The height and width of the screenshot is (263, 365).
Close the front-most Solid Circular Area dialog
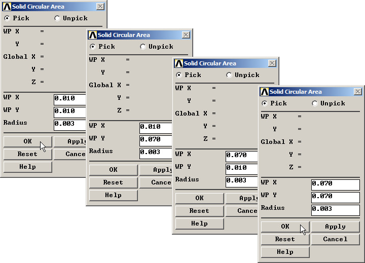358,92
